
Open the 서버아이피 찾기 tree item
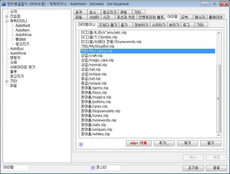[22, 67]
